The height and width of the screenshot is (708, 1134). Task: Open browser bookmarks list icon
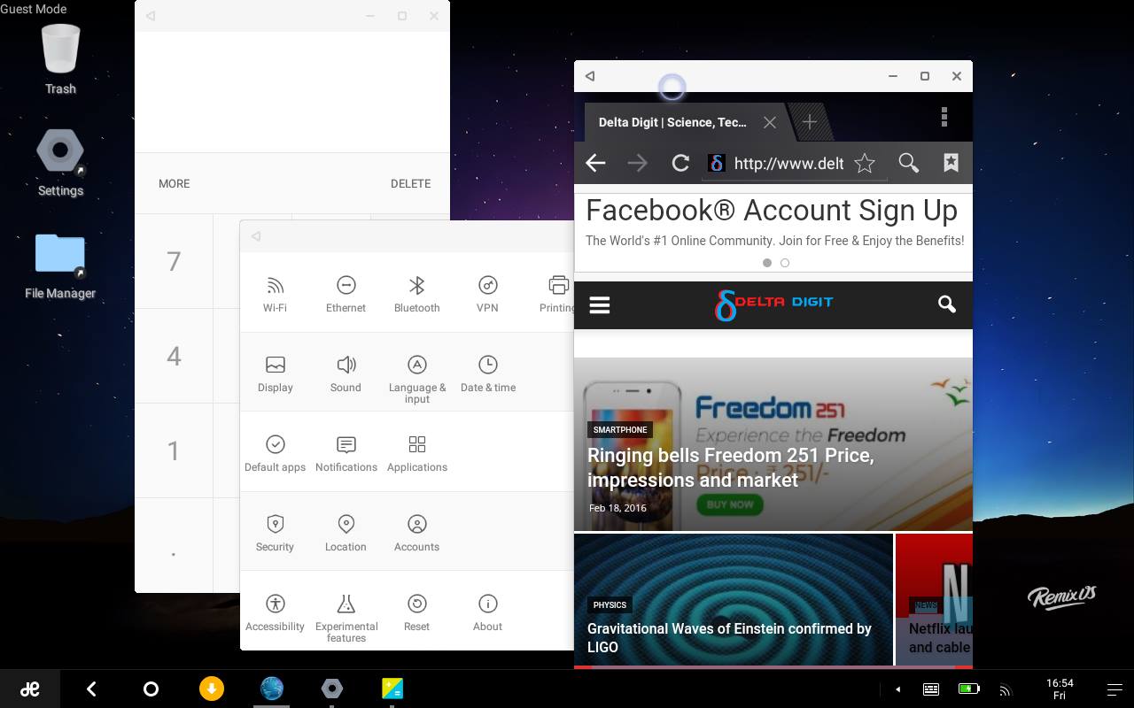pyautogui.click(x=951, y=163)
